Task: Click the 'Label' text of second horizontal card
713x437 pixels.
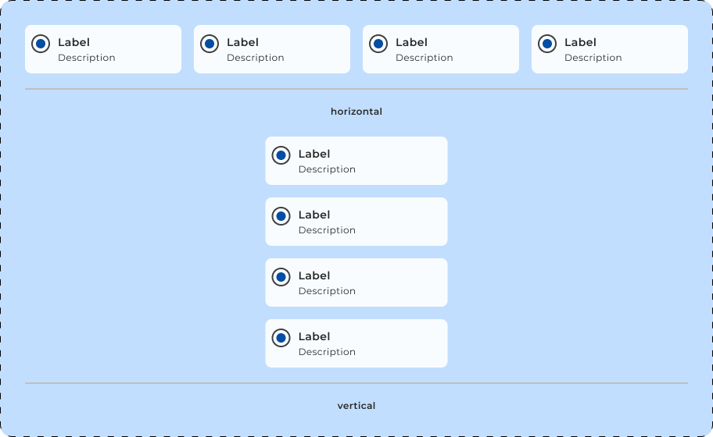Action: [242, 42]
